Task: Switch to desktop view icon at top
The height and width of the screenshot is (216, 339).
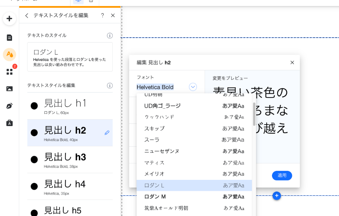Action: coord(78,1)
